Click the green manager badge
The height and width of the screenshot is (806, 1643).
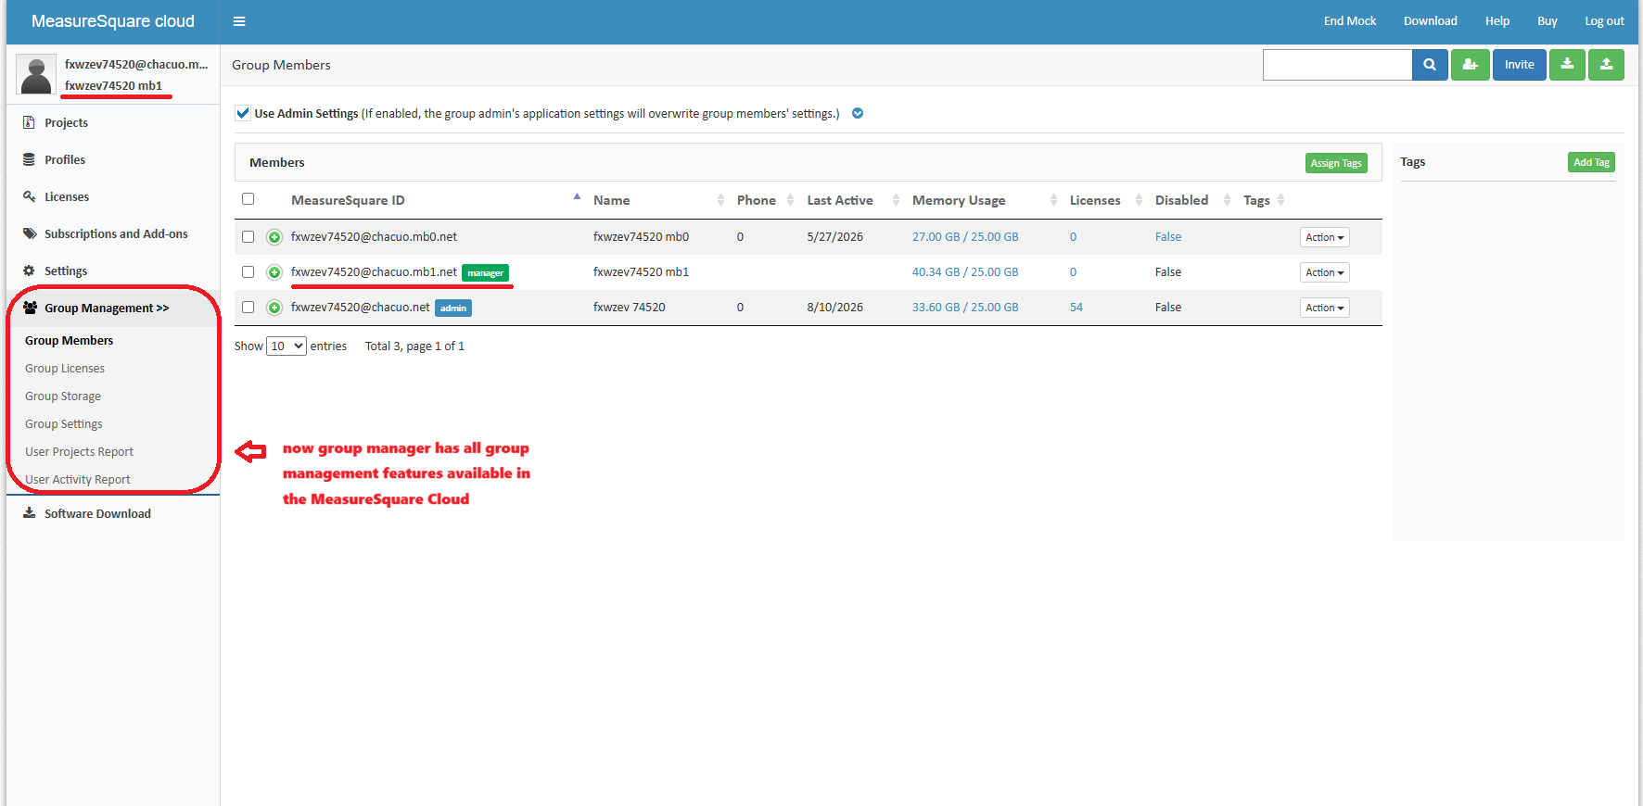[486, 273]
